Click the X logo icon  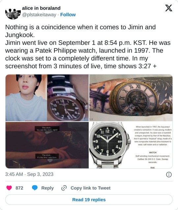tap(169, 8)
